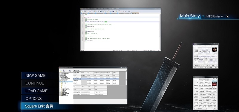The image size is (239, 112).
Task: Click the Save icon in CFF Explorer toolbar
Action: (x=64, y=71)
